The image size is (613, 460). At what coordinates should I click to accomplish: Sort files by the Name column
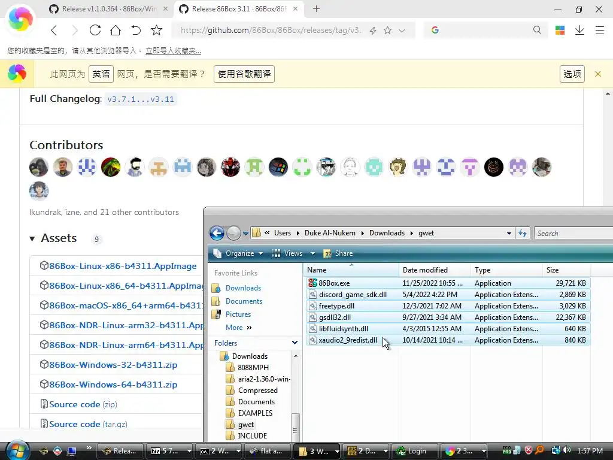pyautogui.click(x=351, y=270)
